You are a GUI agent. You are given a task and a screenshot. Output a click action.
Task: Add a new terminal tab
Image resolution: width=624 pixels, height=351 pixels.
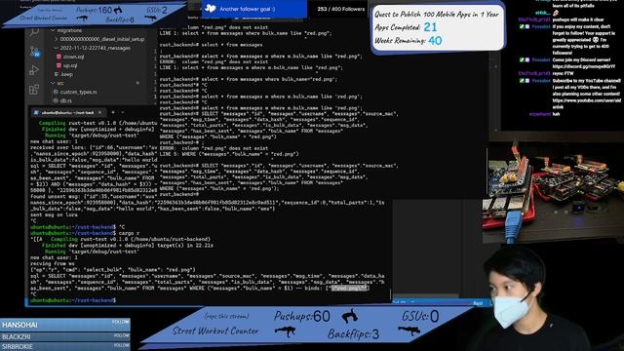pos(113,113)
